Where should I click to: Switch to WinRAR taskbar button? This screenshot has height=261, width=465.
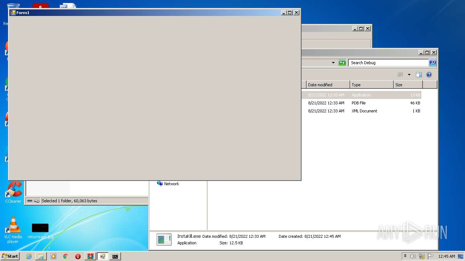click(x=90, y=256)
